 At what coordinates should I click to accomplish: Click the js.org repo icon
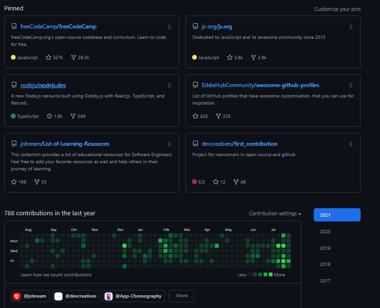(195, 26)
